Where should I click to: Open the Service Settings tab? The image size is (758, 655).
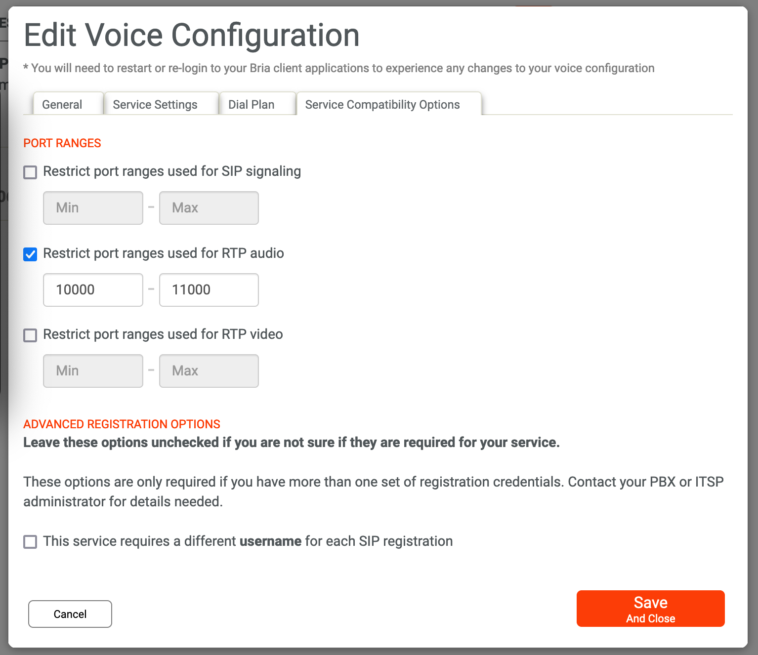(x=155, y=104)
